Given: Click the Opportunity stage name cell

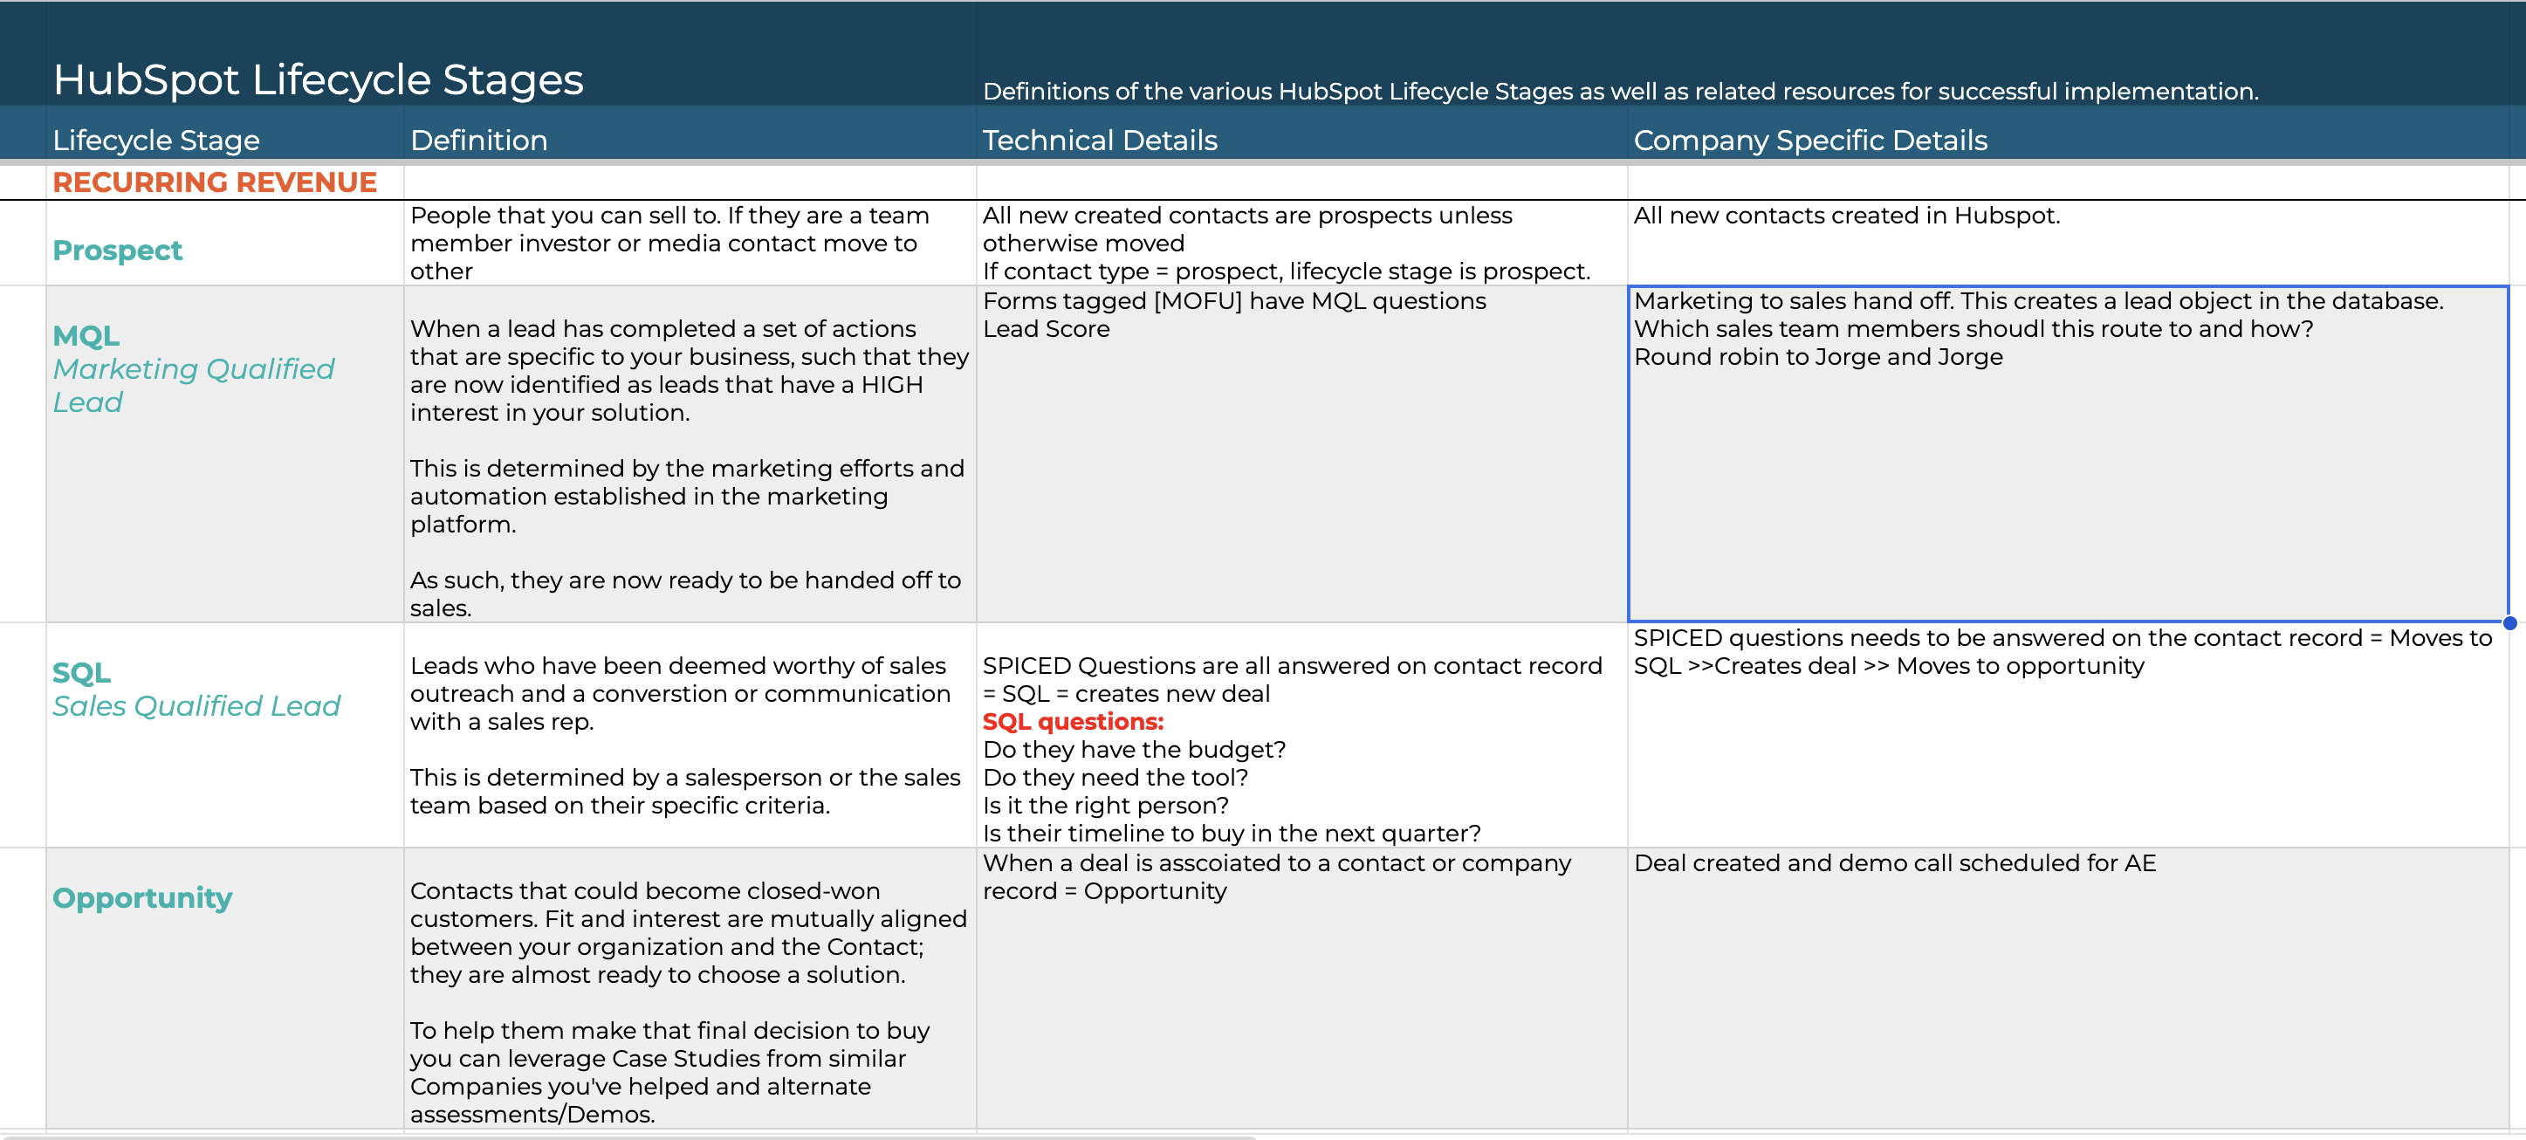Looking at the screenshot, I should (142, 897).
